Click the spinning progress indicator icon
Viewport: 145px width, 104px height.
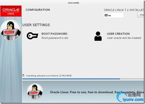click(24, 76)
